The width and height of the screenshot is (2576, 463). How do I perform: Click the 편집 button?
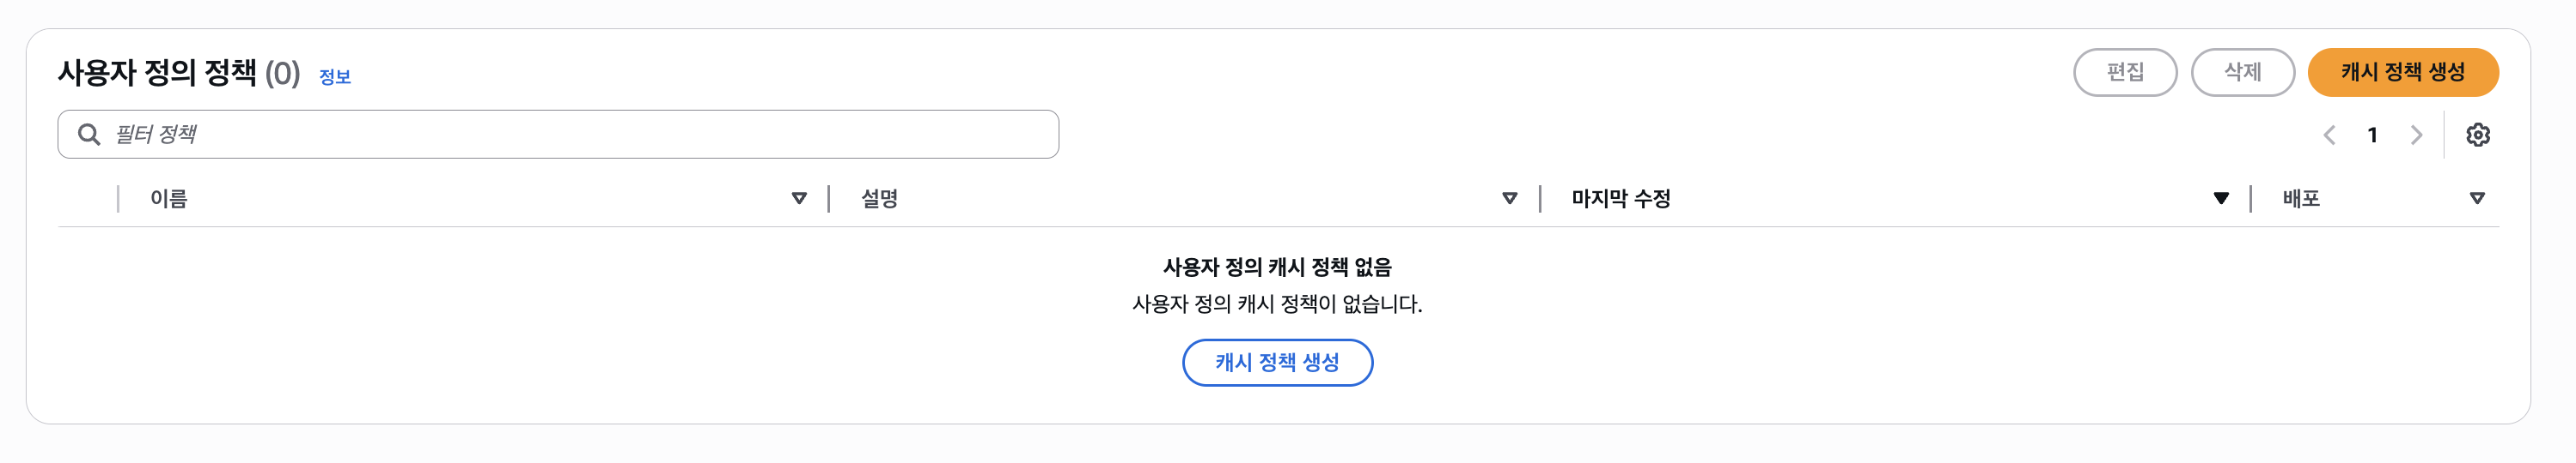coord(2125,72)
